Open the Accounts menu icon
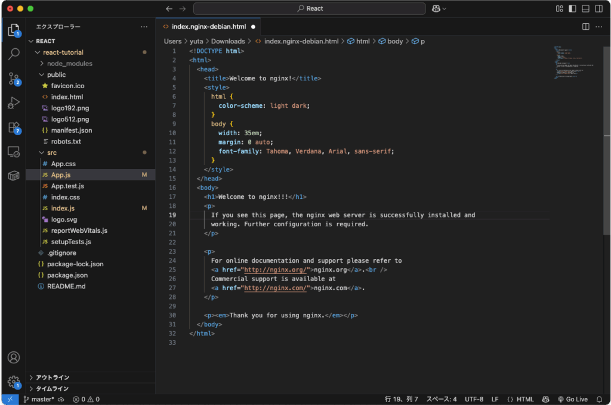The height and width of the screenshot is (405, 611). tap(14, 357)
